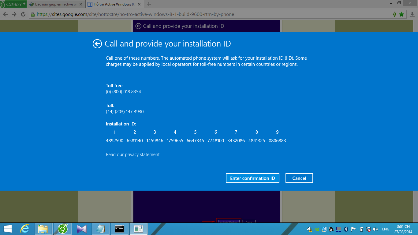This screenshot has width=418, height=235.
Task: Click the cloud sync warning tray icon
Action: pos(310,229)
